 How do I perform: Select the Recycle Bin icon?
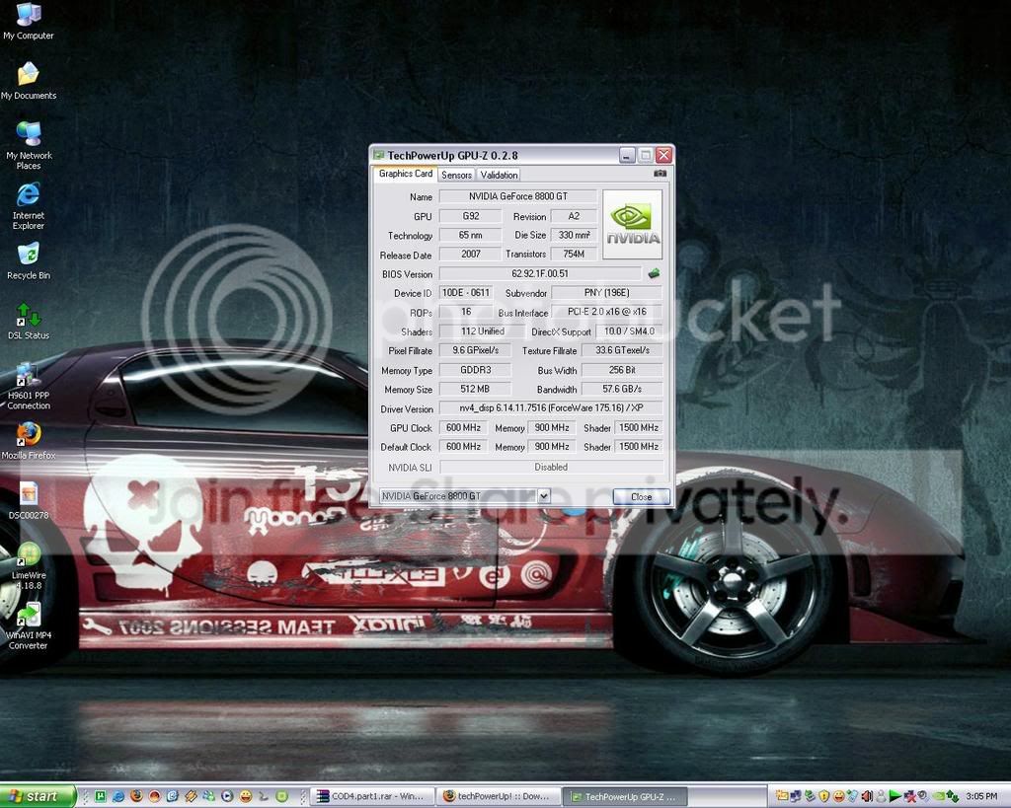pos(29,261)
